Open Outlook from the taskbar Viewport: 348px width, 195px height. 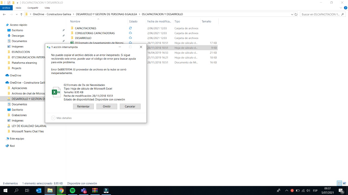pyautogui.click(x=39, y=190)
